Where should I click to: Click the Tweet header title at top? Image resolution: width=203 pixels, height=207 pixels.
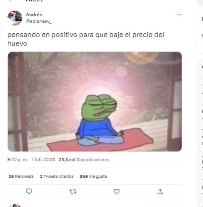(34, 1)
